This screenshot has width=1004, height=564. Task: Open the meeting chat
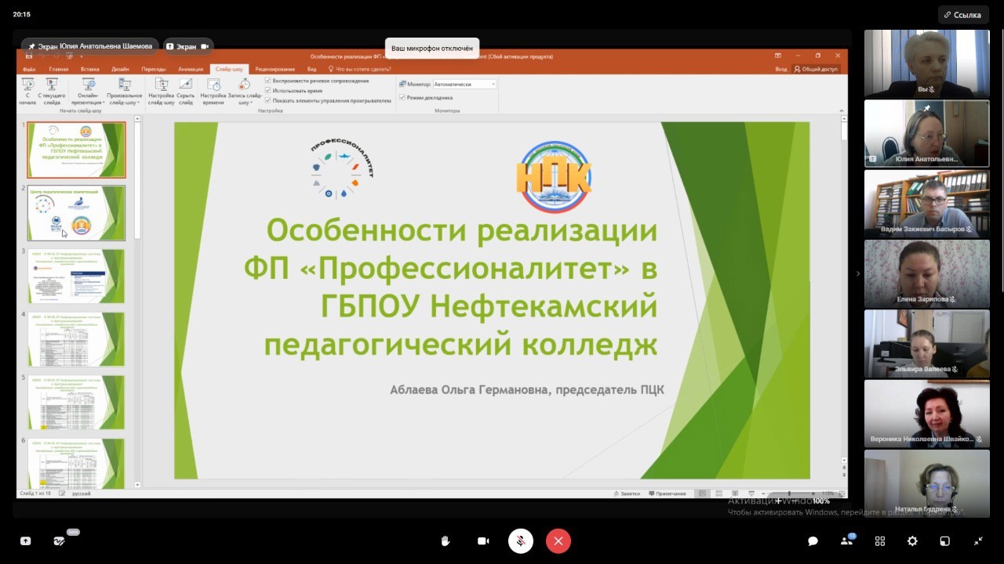813,541
